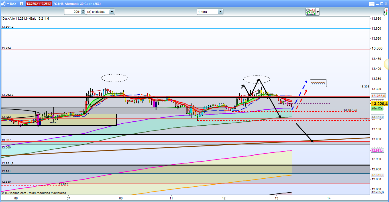Select the '???????' text annotation box
Viewport: 389px width, 202px height.
(318, 83)
